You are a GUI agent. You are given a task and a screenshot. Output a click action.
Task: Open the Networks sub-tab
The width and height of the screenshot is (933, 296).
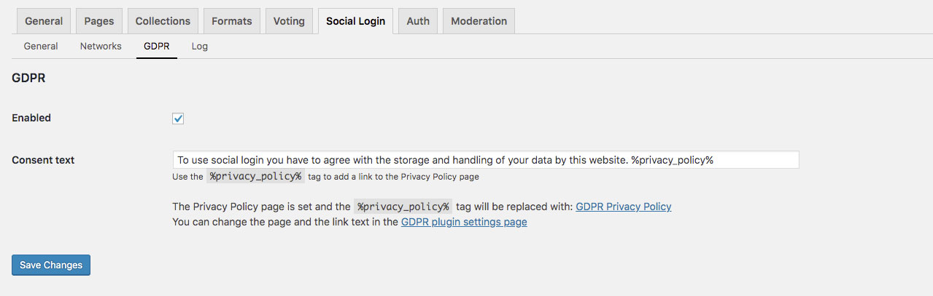pos(101,46)
